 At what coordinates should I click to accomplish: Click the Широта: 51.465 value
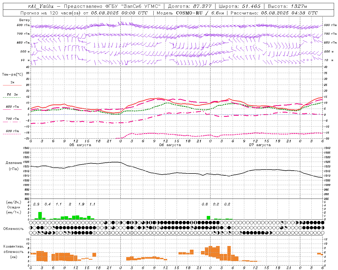tap(240, 6)
